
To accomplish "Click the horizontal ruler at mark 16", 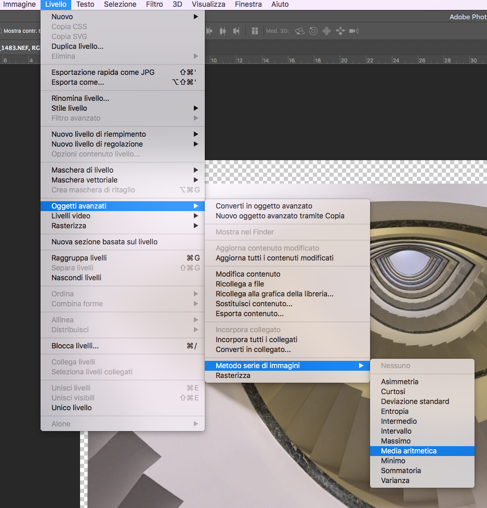I will click(292, 60).
